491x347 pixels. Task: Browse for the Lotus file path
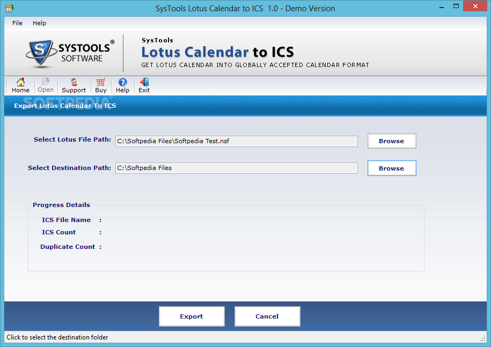(391, 141)
